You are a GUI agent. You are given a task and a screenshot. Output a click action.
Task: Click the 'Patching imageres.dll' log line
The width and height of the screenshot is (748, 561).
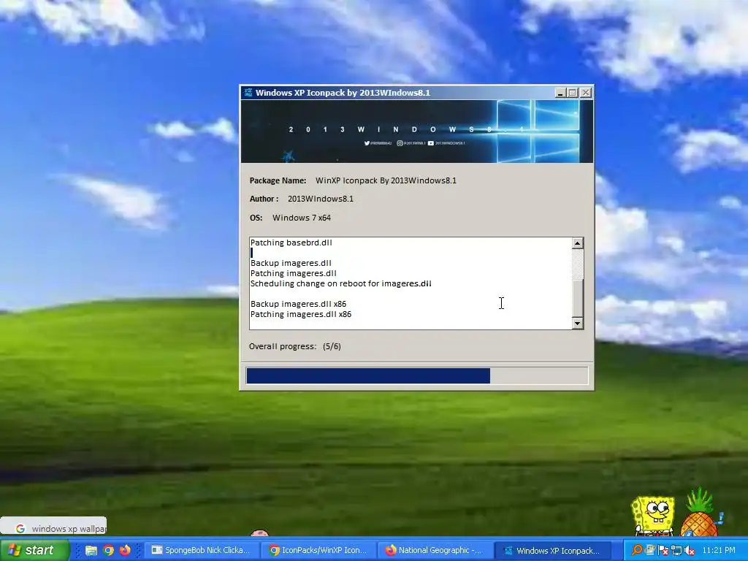[x=294, y=273]
